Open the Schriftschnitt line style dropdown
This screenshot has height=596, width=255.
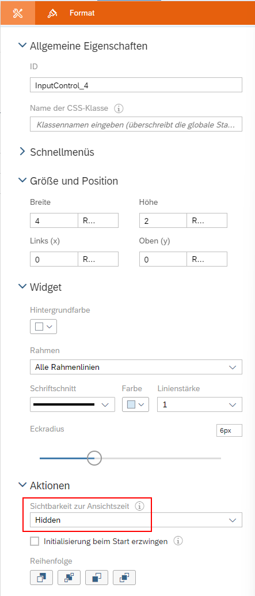(x=73, y=405)
